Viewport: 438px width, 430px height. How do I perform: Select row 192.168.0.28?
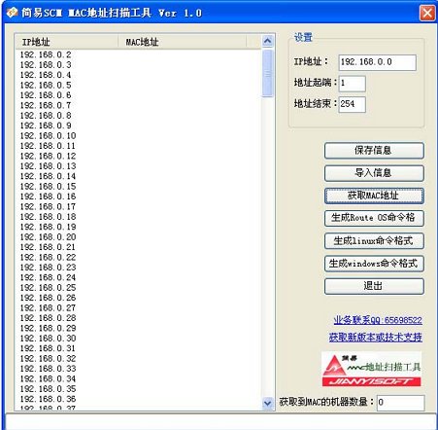pyautogui.click(x=138, y=318)
